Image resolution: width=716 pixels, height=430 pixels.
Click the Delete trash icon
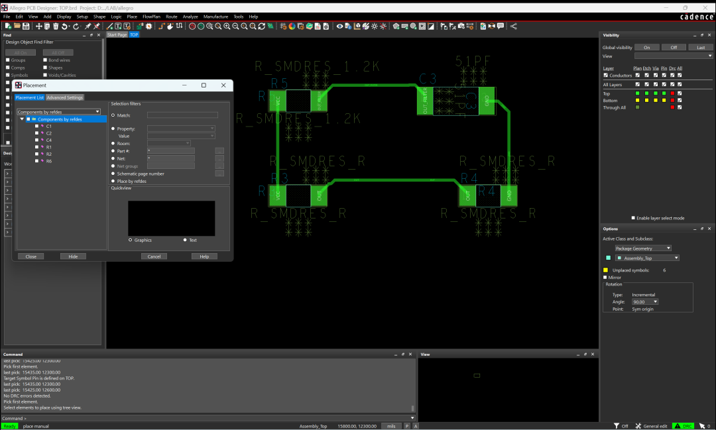[x=56, y=26]
